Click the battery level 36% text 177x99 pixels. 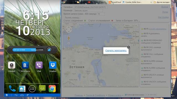click(127, 21)
